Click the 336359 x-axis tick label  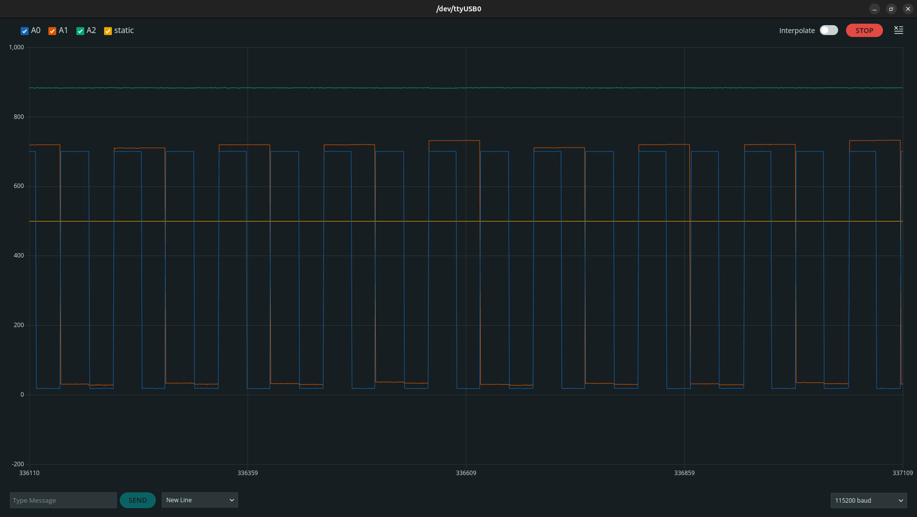[247, 473]
